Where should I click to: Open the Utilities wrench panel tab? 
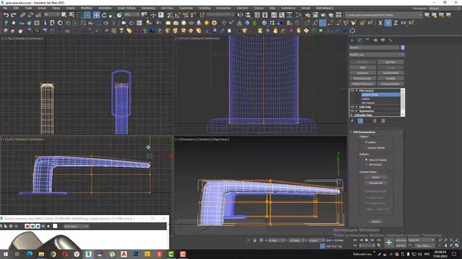(391, 40)
